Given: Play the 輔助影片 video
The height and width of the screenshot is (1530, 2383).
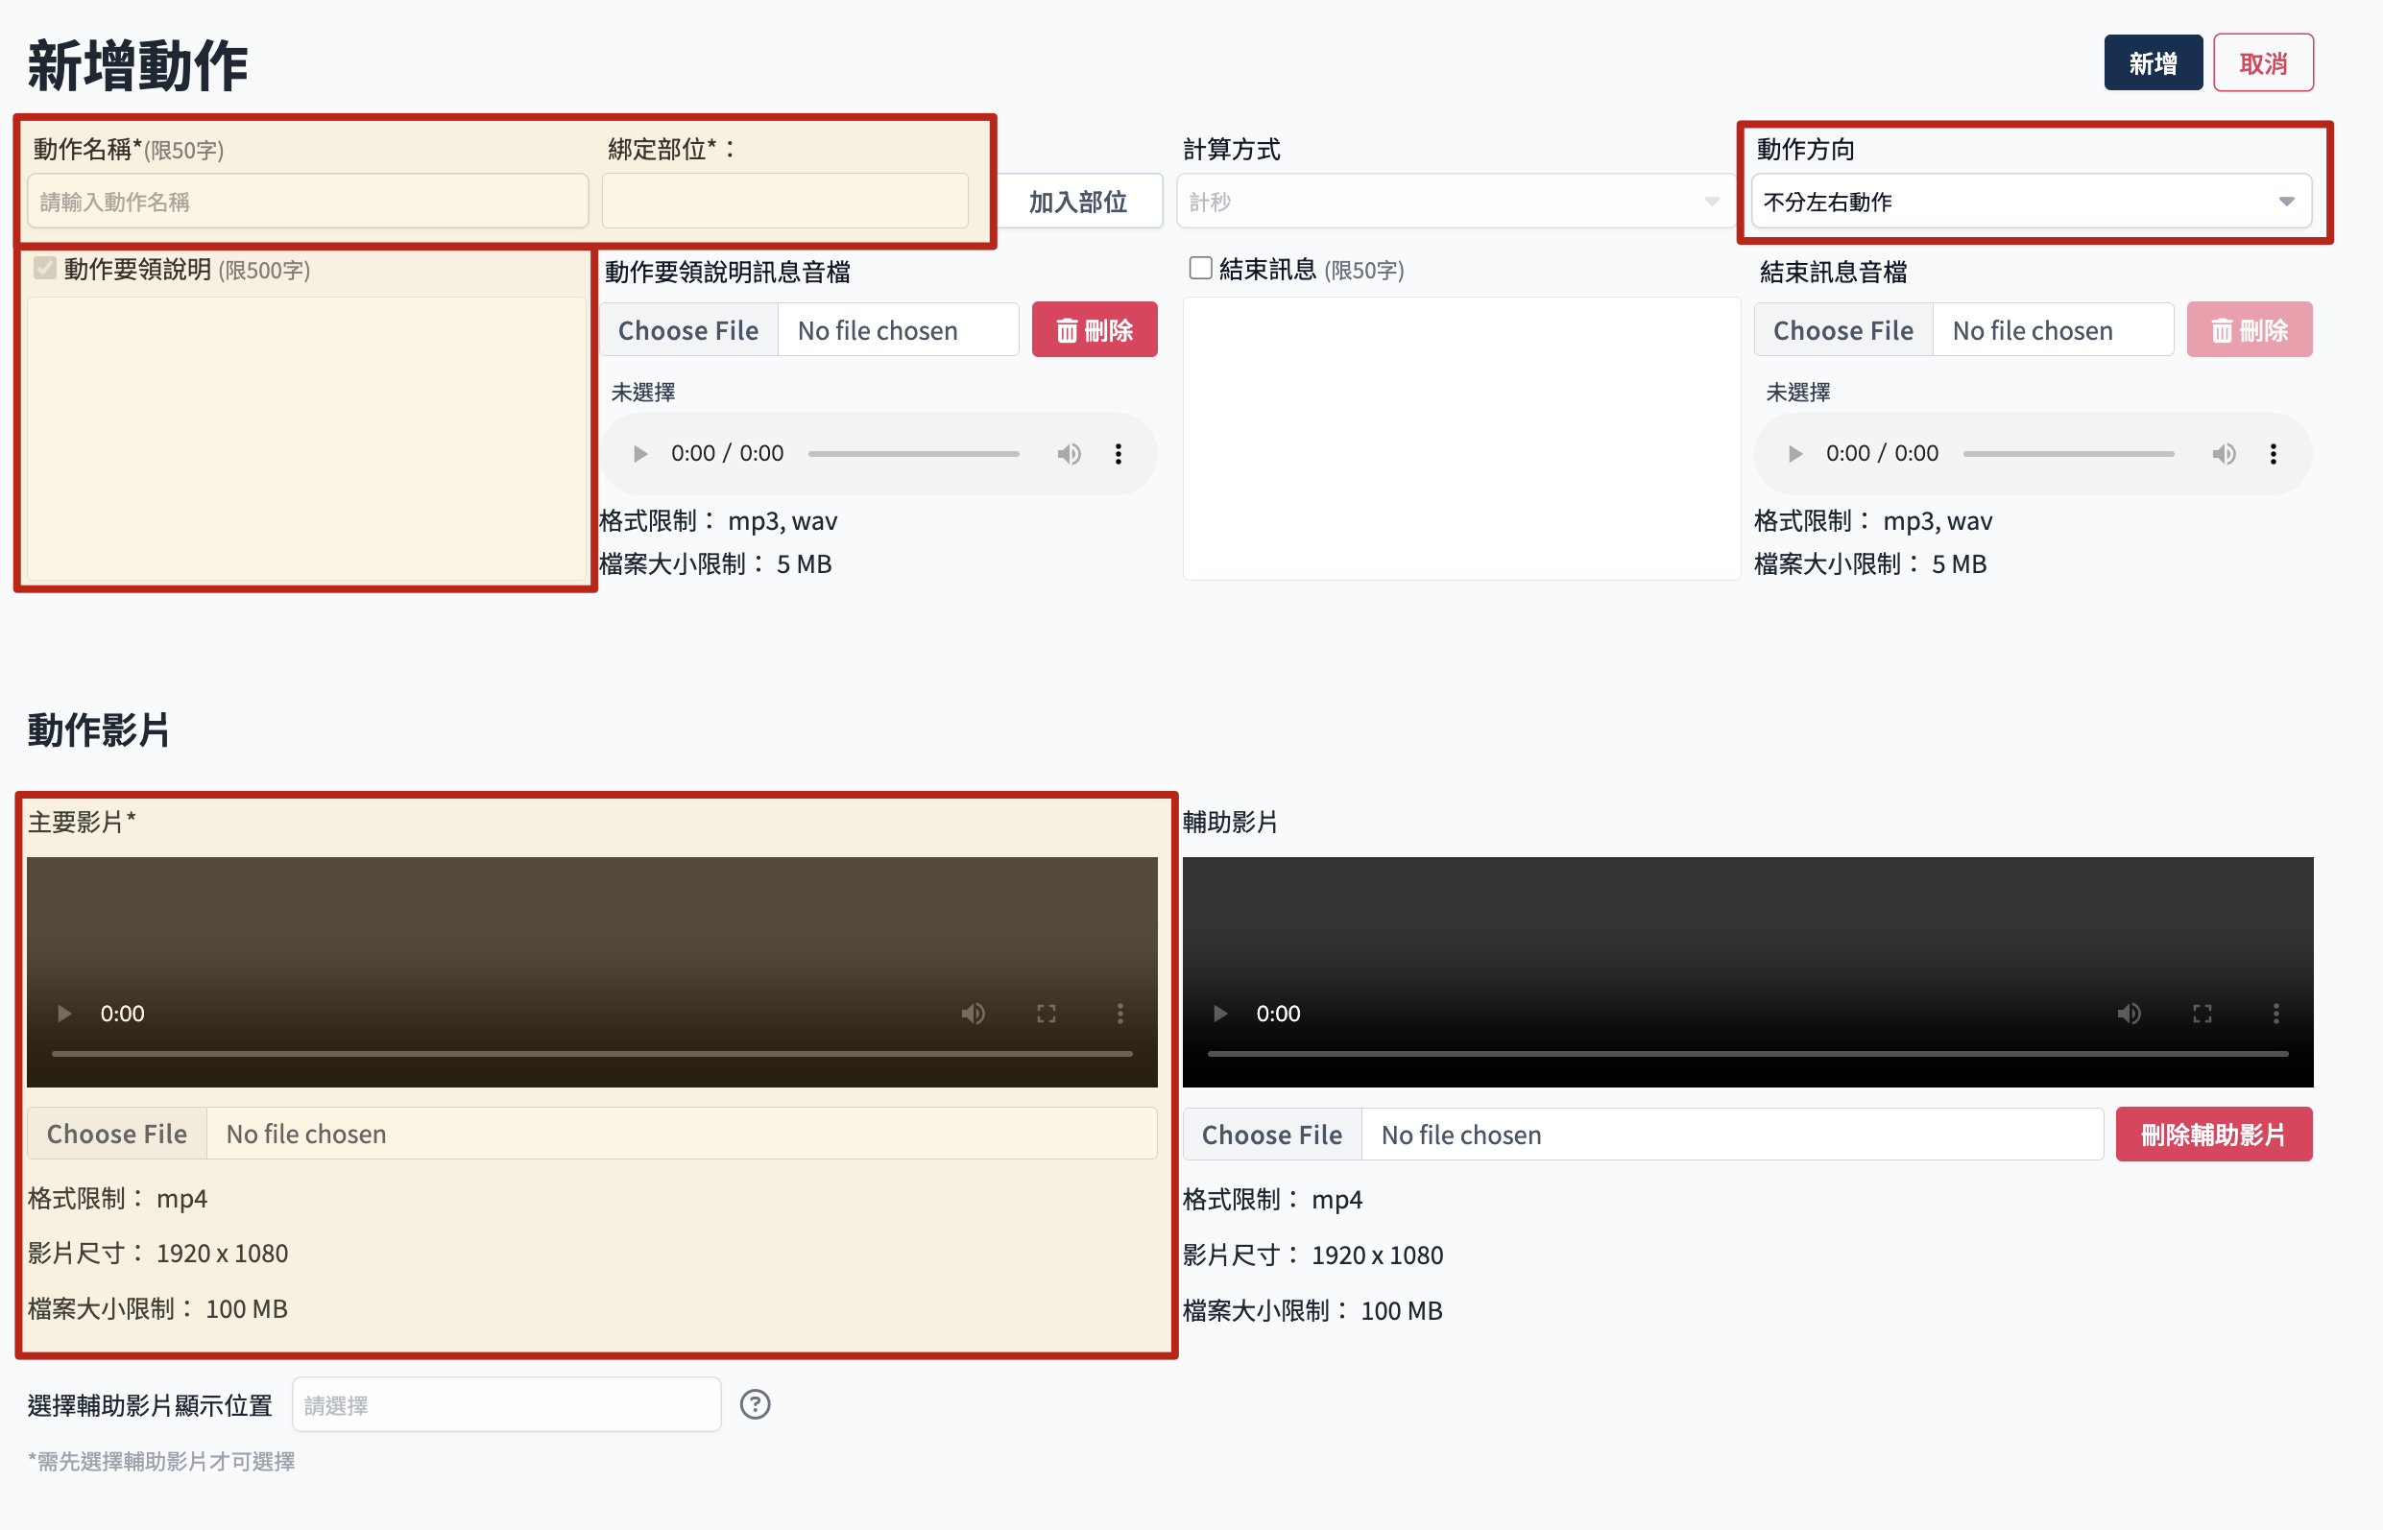Looking at the screenshot, I should pyautogui.click(x=1220, y=1014).
